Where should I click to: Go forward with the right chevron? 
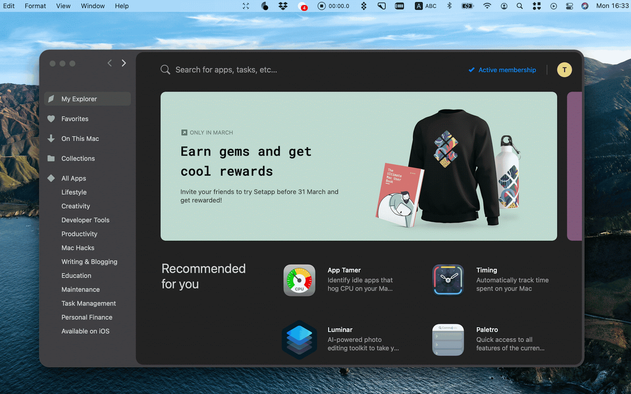click(124, 63)
